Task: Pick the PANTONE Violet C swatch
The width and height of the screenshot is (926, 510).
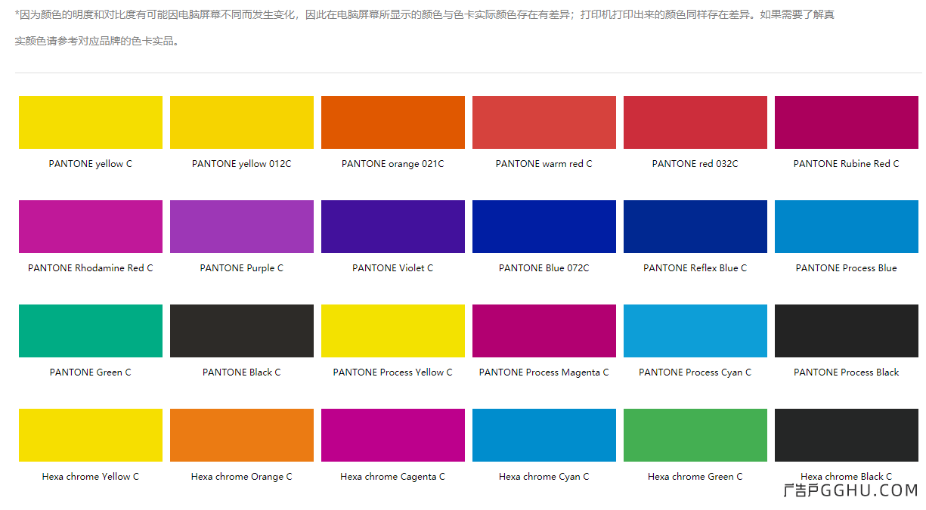Action: tap(393, 227)
